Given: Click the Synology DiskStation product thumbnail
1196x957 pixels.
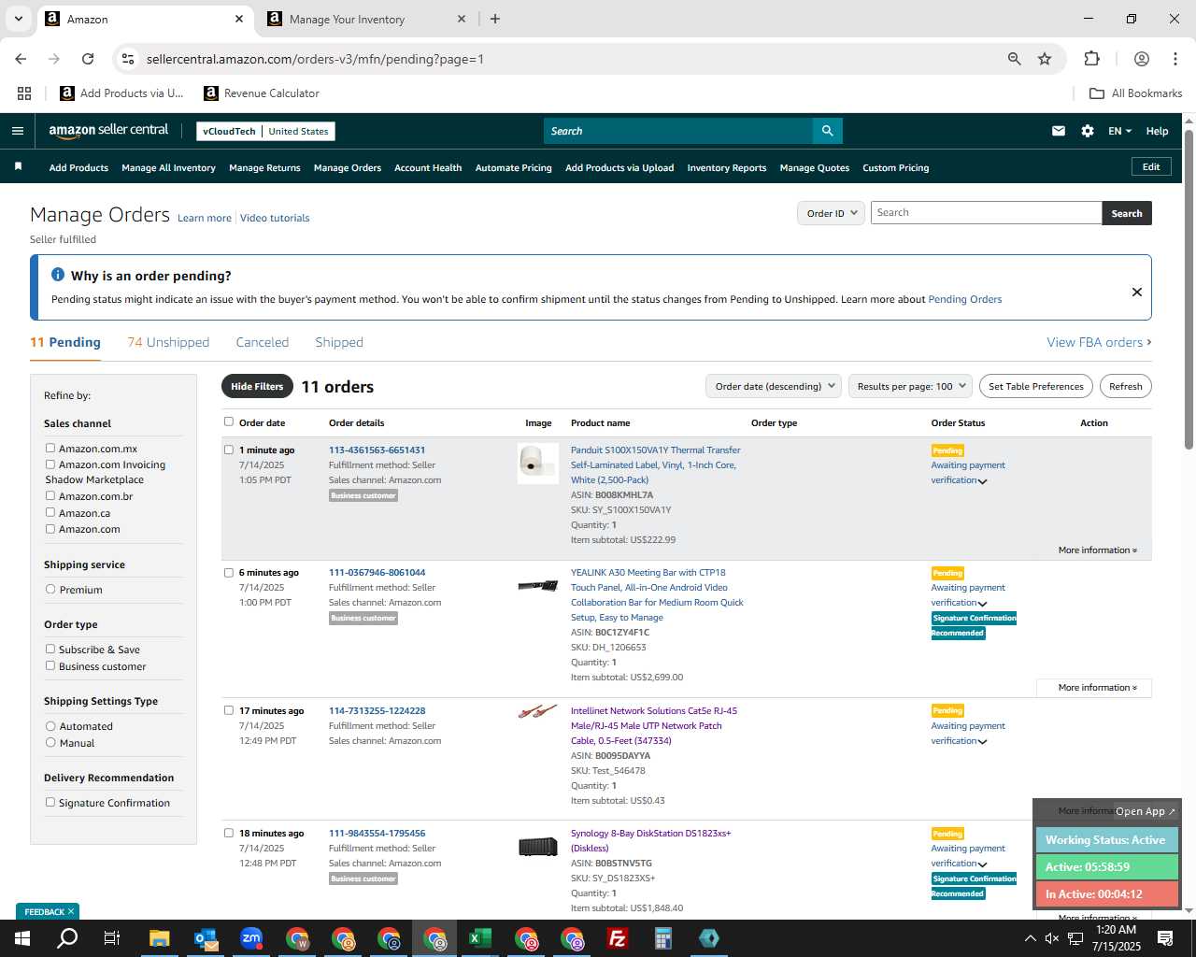Looking at the screenshot, I should pos(538,847).
